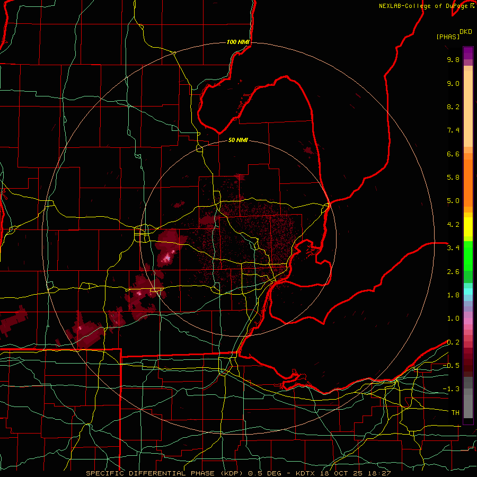Click the 1.0 legend value
The image size is (477, 477).
click(453, 319)
